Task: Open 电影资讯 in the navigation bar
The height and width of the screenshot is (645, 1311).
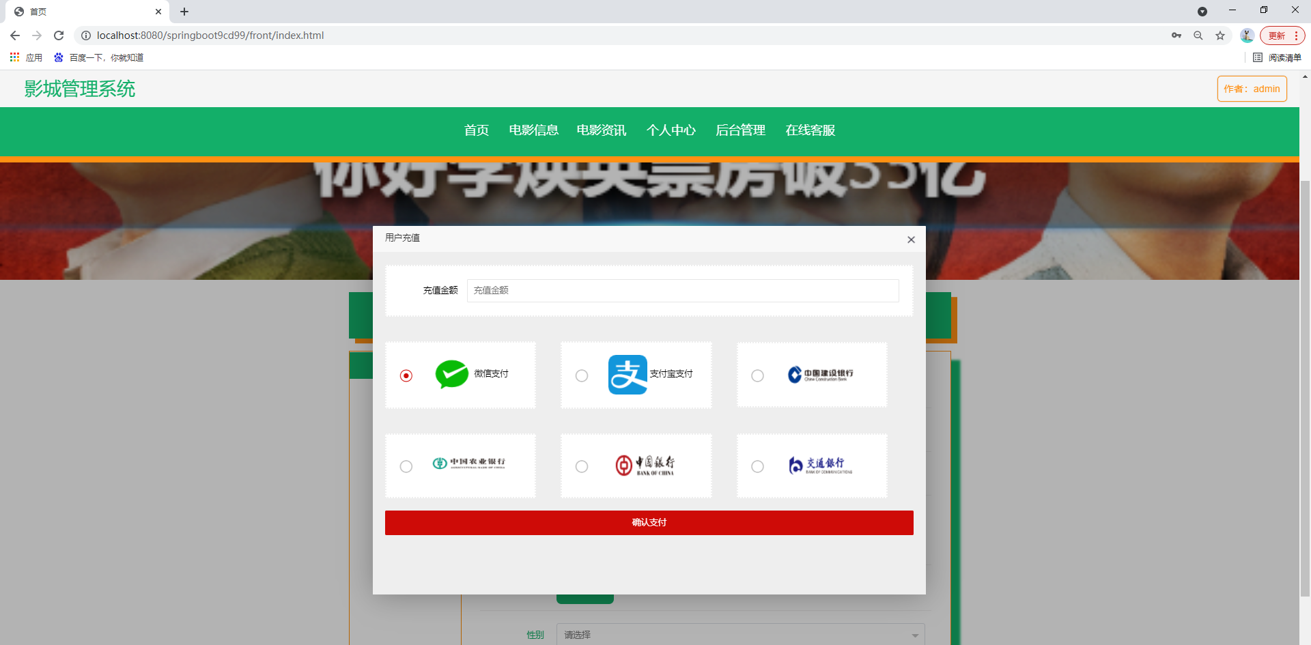Action: 602,130
